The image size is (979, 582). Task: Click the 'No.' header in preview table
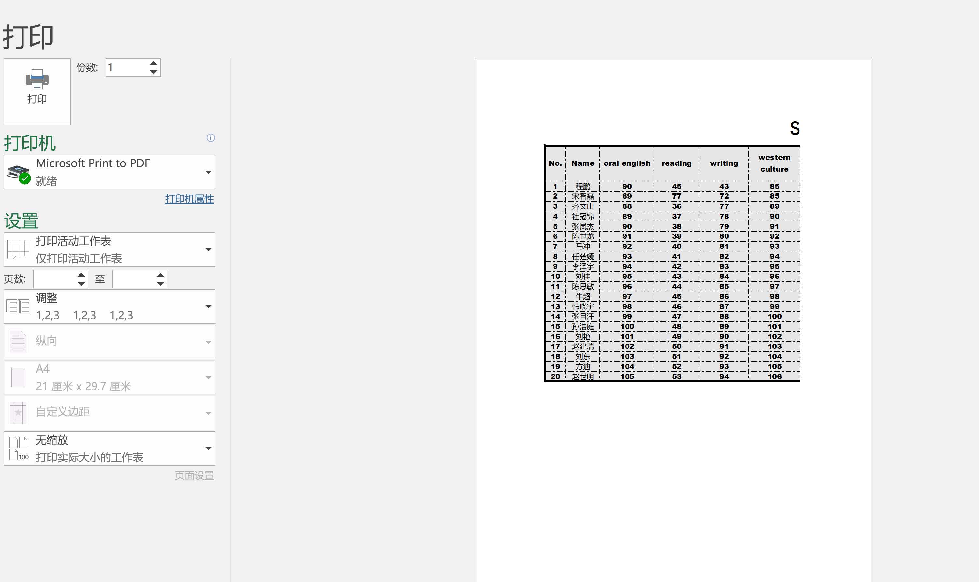[x=555, y=163]
